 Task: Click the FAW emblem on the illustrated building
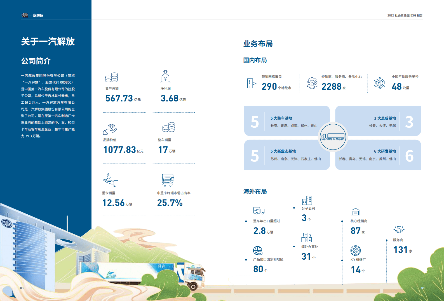click(7, 223)
